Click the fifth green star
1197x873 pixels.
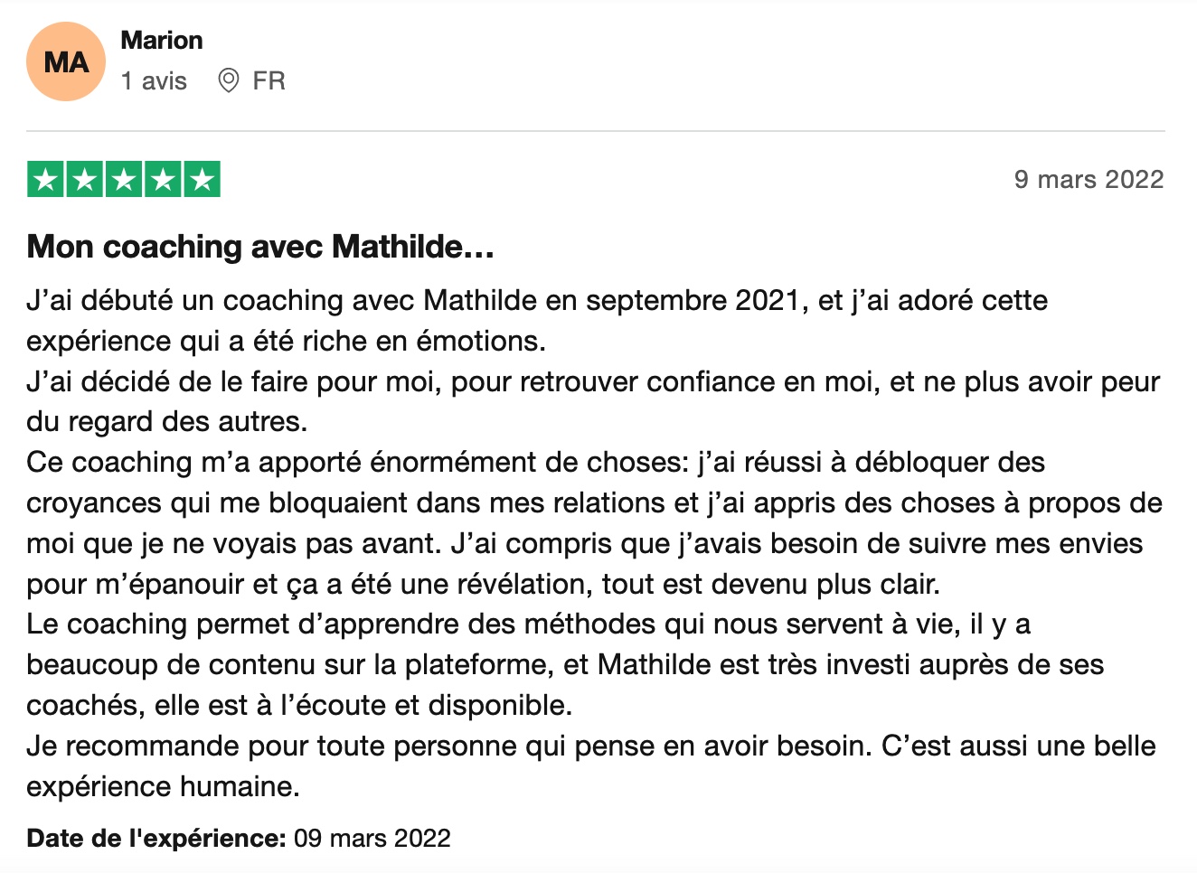coord(203,179)
